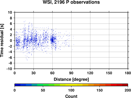The height and width of the screenshot is (98, 131).
Task: Click the y-axis tick label 0
Action: click(x=11, y=41)
